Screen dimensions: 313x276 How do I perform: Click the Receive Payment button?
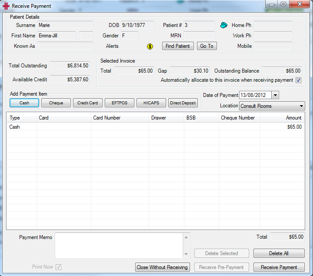(x=279, y=267)
